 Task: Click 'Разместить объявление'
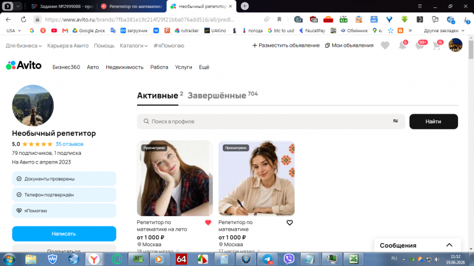tap(286, 46)
